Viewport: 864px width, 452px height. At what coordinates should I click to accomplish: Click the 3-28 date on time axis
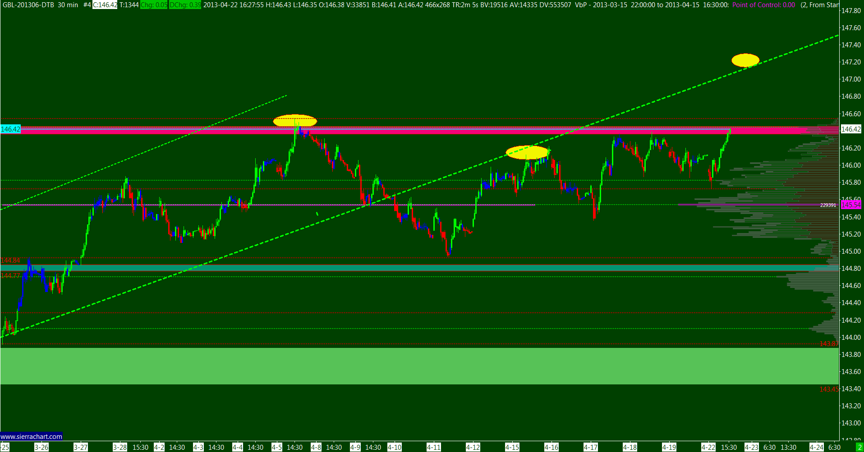click(x=120, y=447)
